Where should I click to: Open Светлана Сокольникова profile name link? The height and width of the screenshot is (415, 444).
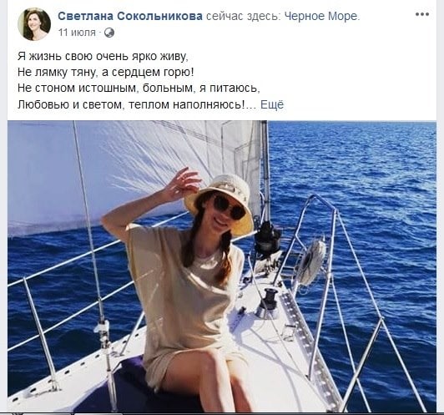130,17
